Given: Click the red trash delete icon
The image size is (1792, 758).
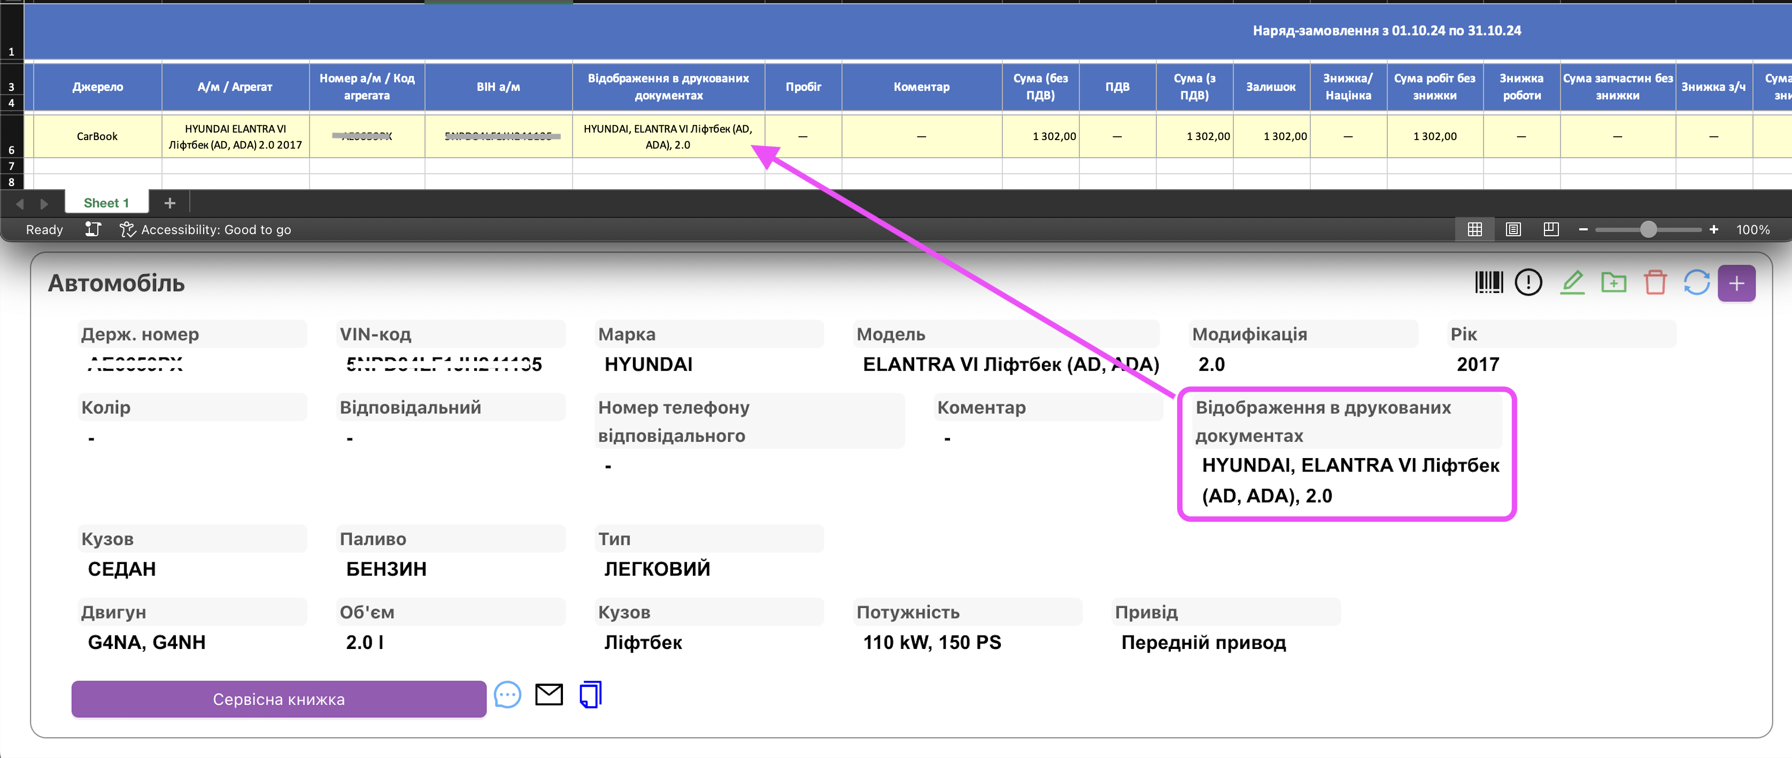Looking at the screenshot, I should pyautogui.click(x=1655, y=282).
